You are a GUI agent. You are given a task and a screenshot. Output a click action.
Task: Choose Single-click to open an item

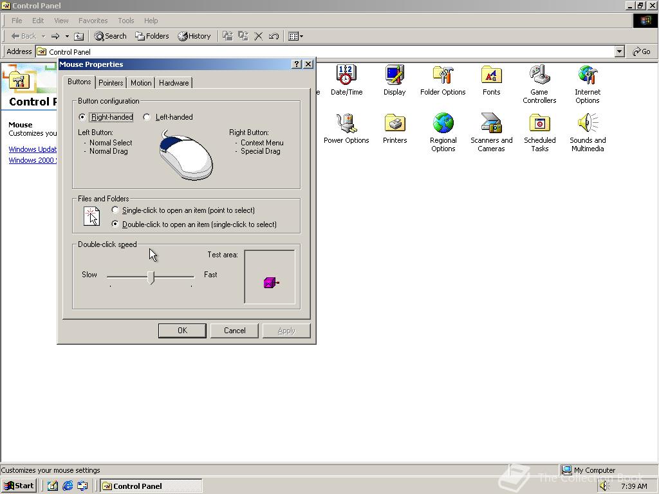point(115,210)
